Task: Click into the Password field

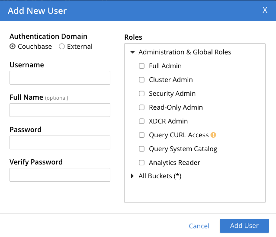Action: [x=60, y=142]
